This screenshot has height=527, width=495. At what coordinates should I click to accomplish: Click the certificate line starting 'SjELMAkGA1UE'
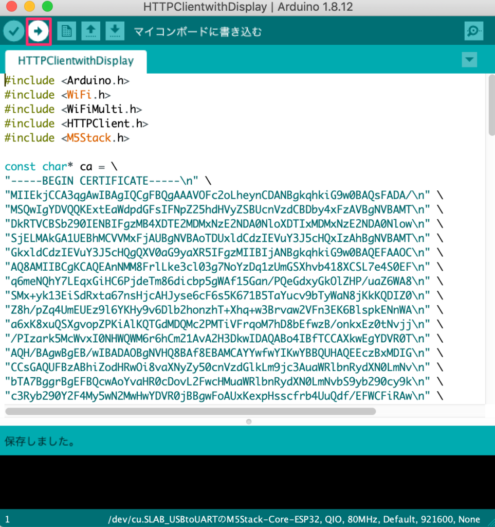pos(224,238)
